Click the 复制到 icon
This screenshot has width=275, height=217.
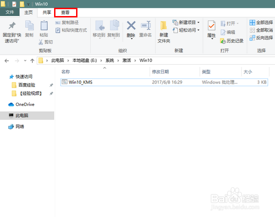(x=114, y=25)
